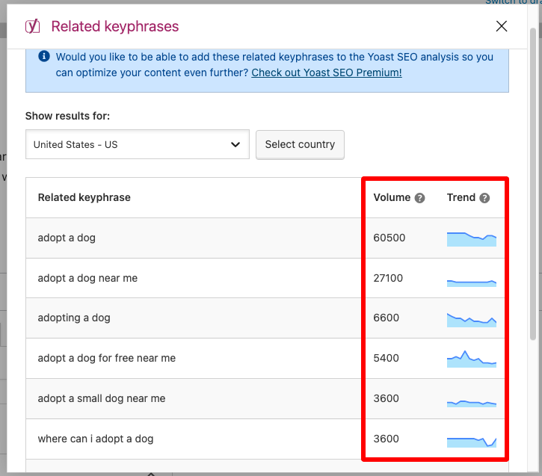
Task: Click trend chart for 'where can i adopt a dog'
Action: tap(472, 442)
